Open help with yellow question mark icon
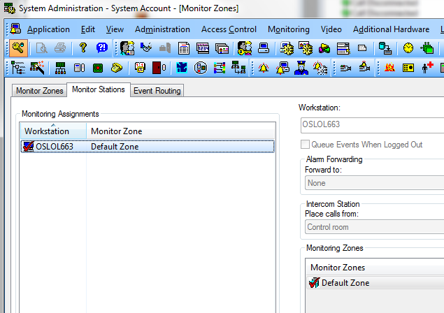Viewport: 444px width, 313px height. [83, 48]
